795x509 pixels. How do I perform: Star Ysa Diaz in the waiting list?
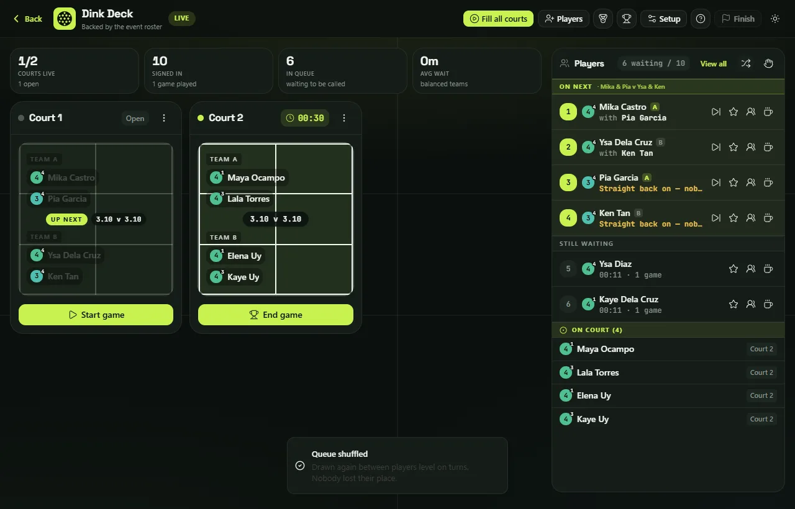(734, 269)
